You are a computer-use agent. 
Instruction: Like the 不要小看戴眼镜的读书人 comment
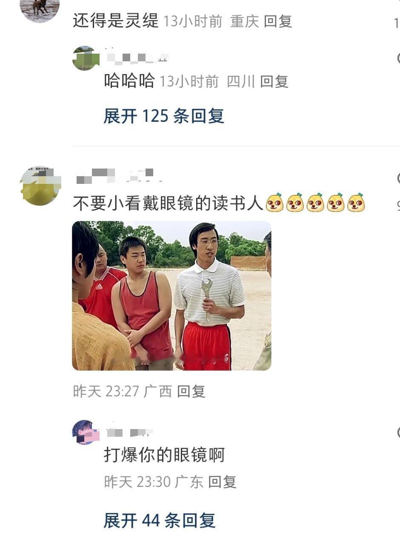click(398, 178)
